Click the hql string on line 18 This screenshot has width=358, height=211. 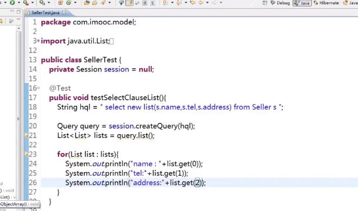point(190,107)
